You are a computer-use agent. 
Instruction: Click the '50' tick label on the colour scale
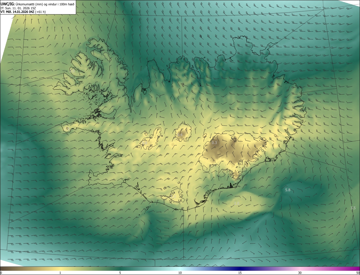[x=358, y=273]
